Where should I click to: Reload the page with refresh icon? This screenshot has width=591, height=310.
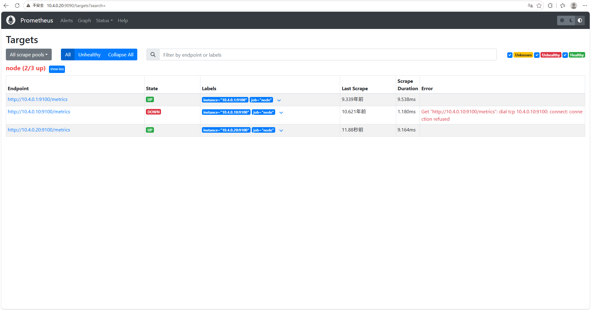click(17, 6)
